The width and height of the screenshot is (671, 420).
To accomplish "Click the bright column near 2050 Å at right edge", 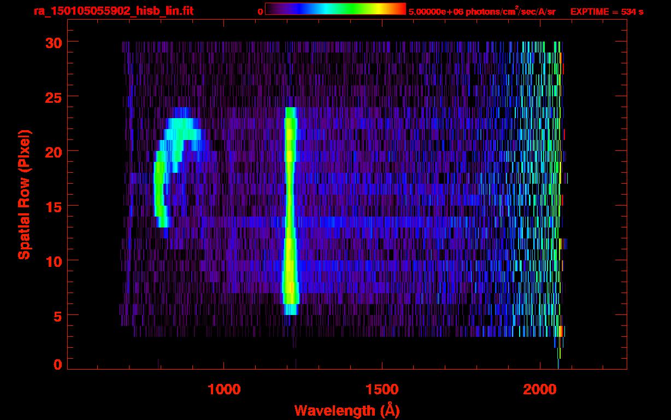I will point(558,191).
